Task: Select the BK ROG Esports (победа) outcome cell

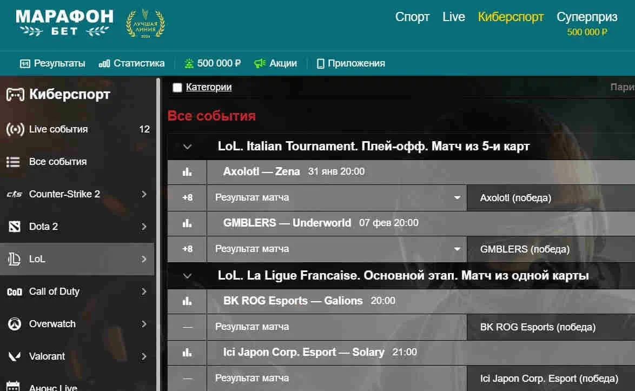Action: (x=551, y=327)
